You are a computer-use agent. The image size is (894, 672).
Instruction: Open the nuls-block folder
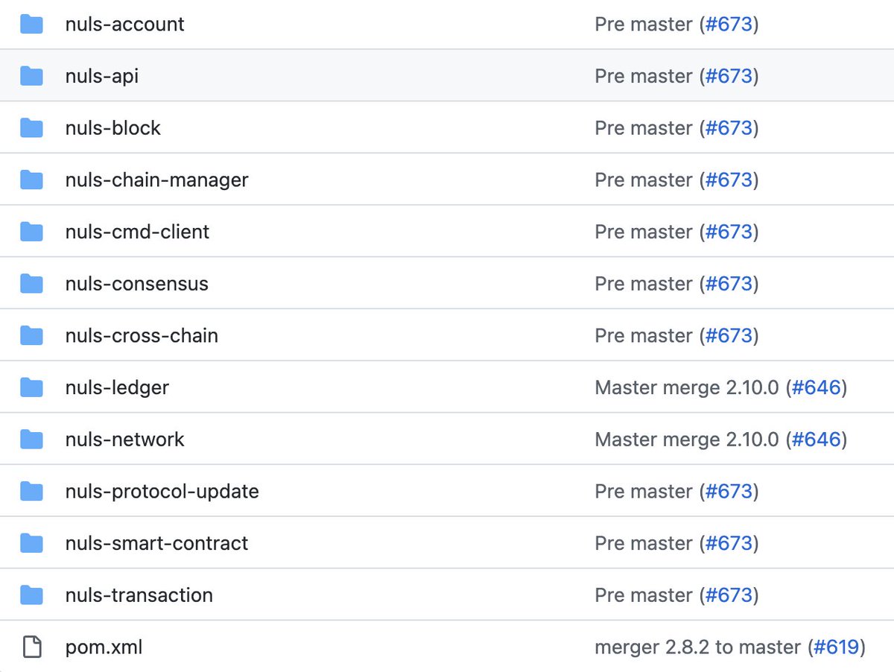tap(112, 128)
